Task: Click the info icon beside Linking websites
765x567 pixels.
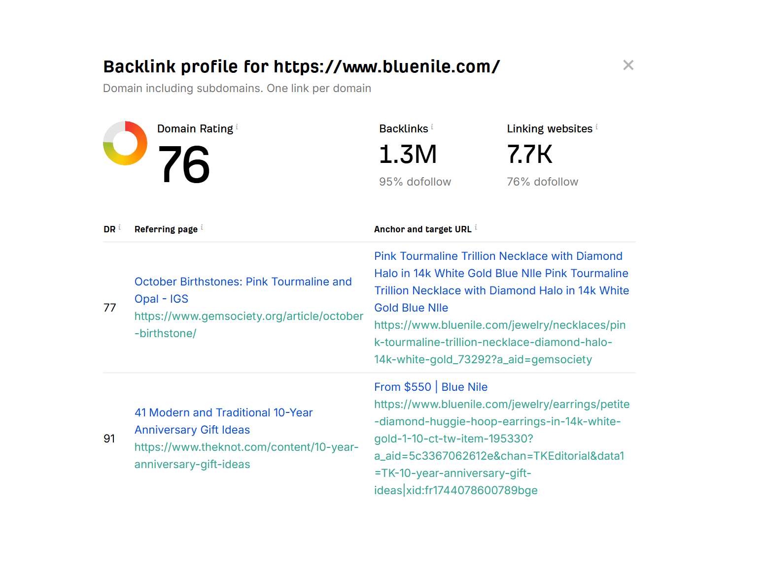Action: click(x=596, y=127)
